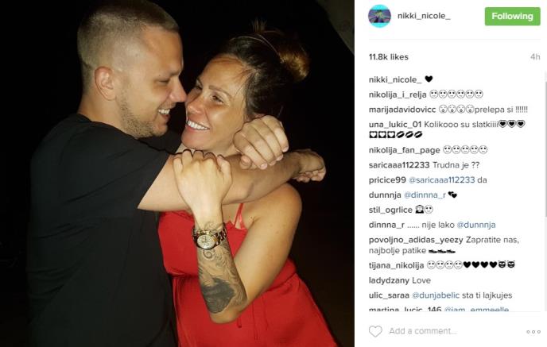Viewport: 547px width, 347px height.
Task: Visit povoljno_adidas_yeezy commenter profile
Action: click(416, 240)
